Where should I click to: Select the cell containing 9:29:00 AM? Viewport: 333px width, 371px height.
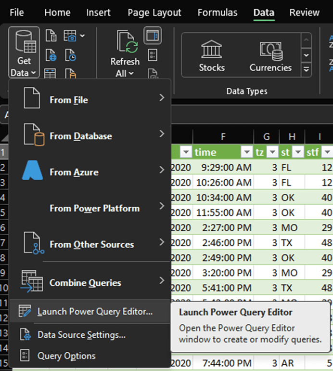coord(223,168)
